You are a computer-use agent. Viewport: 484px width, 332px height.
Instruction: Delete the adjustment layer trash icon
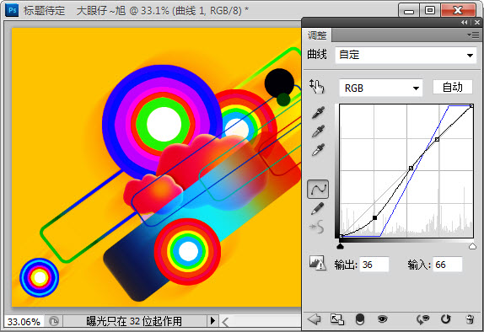tap(470, 319)
